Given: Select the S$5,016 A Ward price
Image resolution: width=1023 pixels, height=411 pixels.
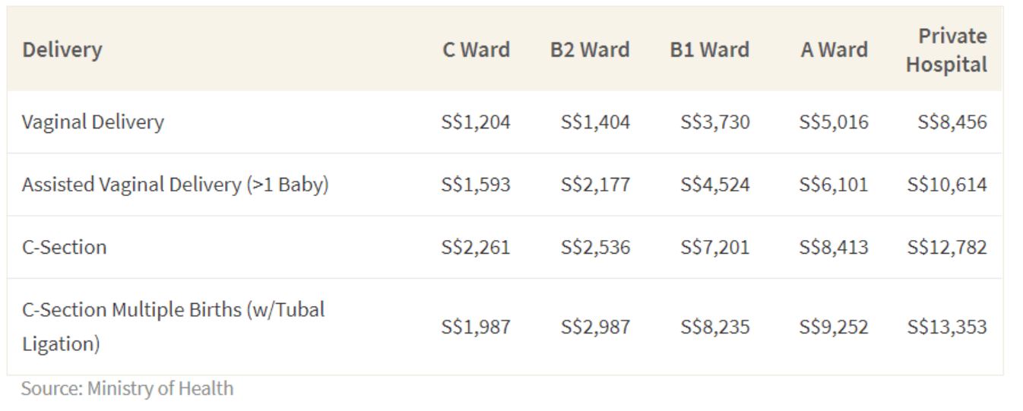Looking at the screenshot, I should pos(834,122).
